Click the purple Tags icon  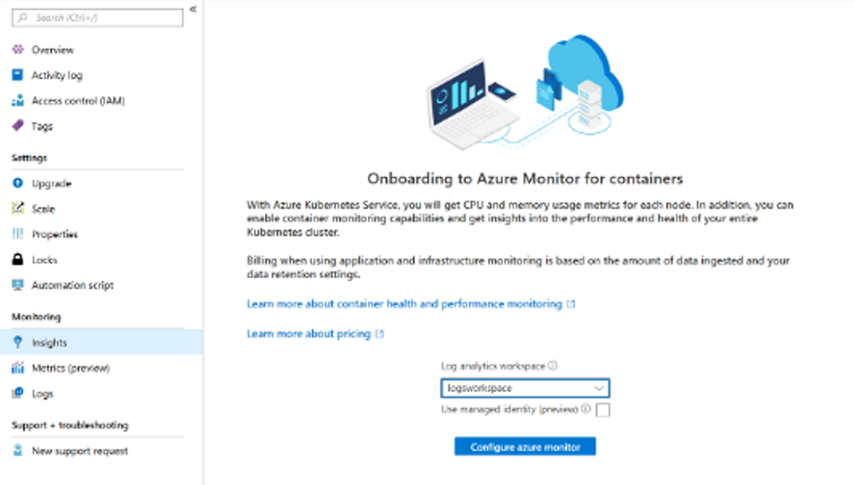pyautogui.click(x=17, y=126)
